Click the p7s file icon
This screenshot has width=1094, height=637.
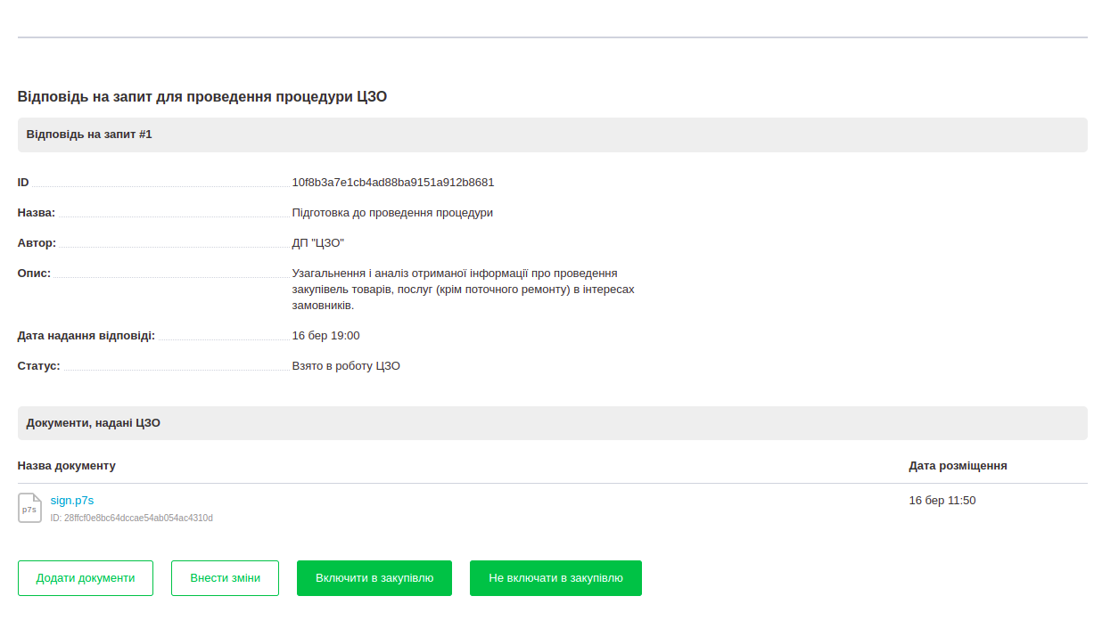click(x=29, y=508)
